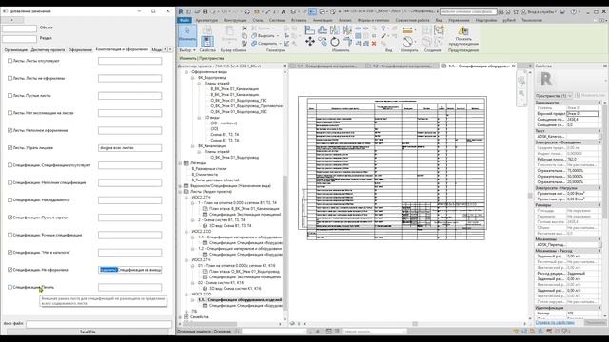Switch to the Аннотации ribbon tab
Image resolution: width=609 pixels, height=342 pixels.
pos(323,20)
